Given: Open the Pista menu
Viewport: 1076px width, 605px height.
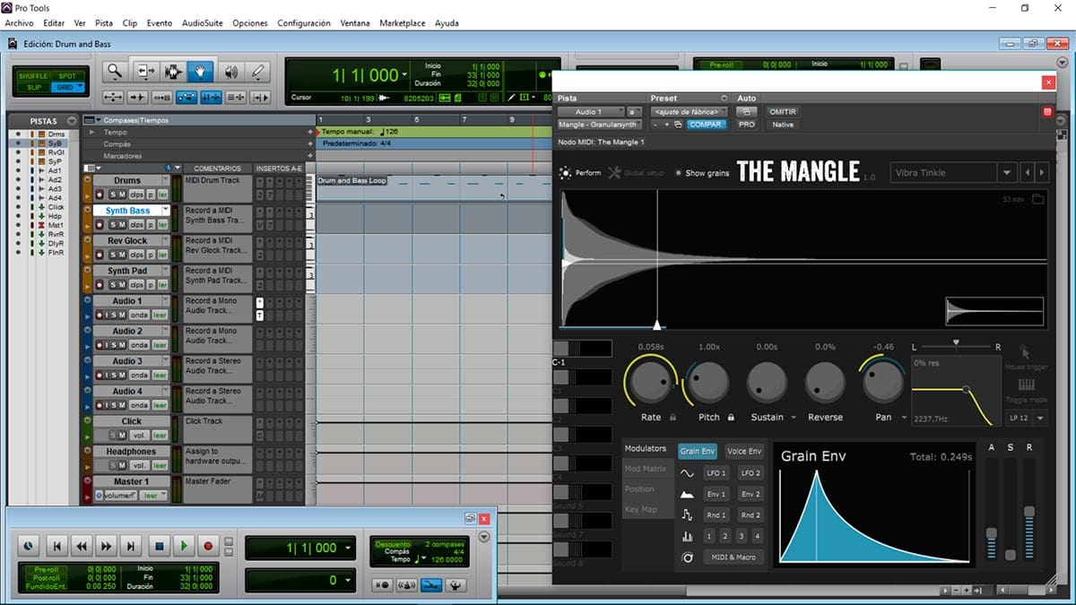Looking at the screenshot, I should [104, 22].
